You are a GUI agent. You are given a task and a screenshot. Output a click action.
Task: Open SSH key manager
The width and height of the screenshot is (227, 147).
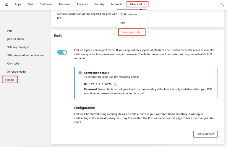click(18, 47)
